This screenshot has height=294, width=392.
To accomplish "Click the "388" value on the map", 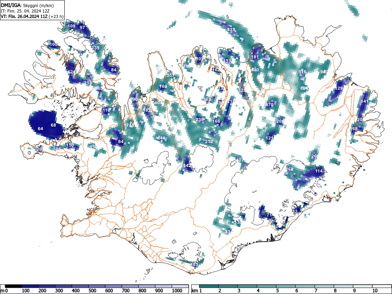I will coord(57,149).
